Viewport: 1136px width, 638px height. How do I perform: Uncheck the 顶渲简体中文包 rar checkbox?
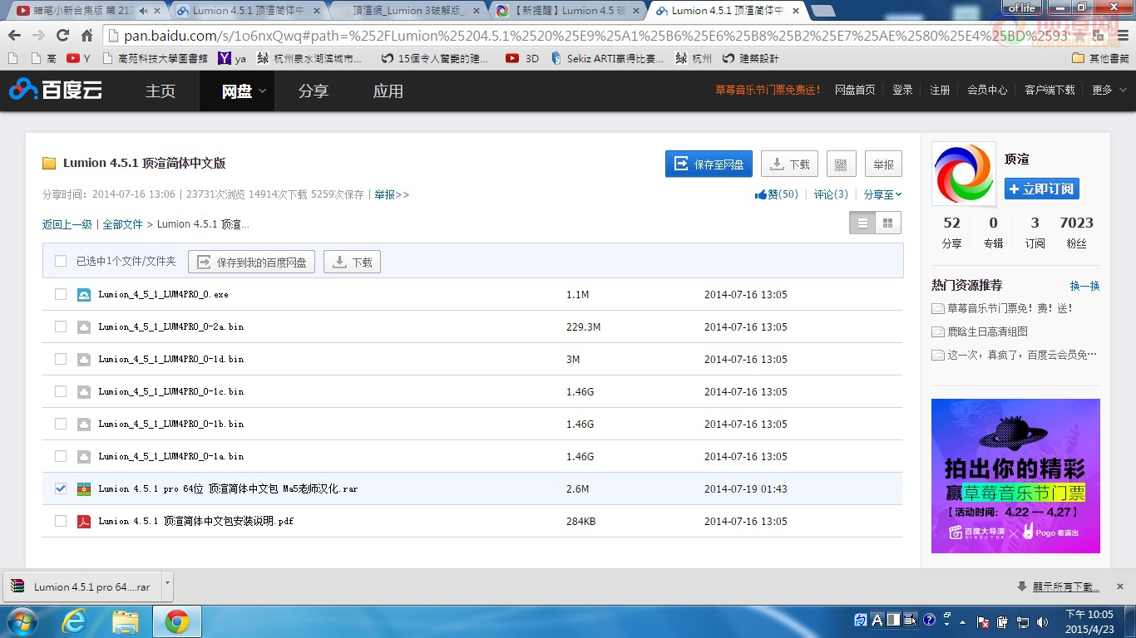[x=61, y=488]
